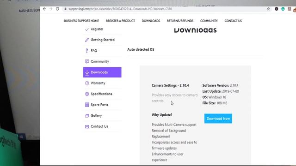The image size is (296, 166).
Task: Click the Downloads arrow icon in sidebar
Action: pyautogui.click(x=87, y=73)
